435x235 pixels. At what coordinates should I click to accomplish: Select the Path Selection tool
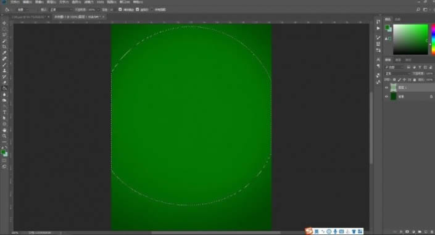coord(4,118)
